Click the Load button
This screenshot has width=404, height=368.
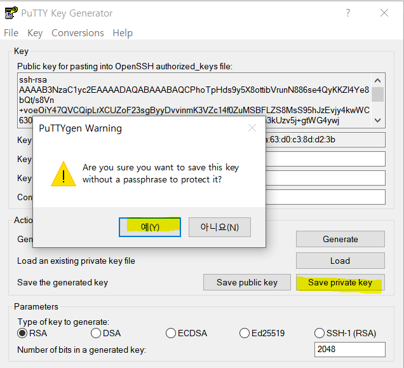coord(340,261)
